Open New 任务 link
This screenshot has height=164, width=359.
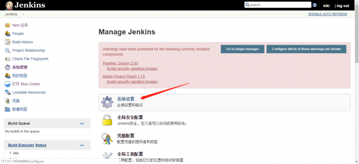(20, 25)
